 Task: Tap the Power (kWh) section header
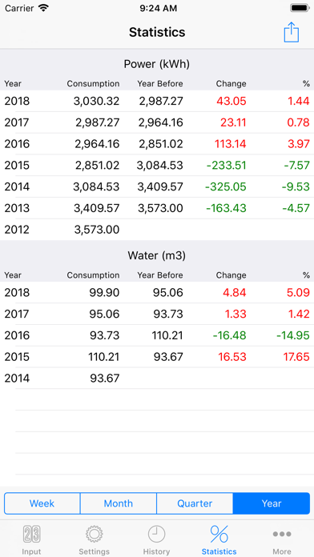coord(157,64)
